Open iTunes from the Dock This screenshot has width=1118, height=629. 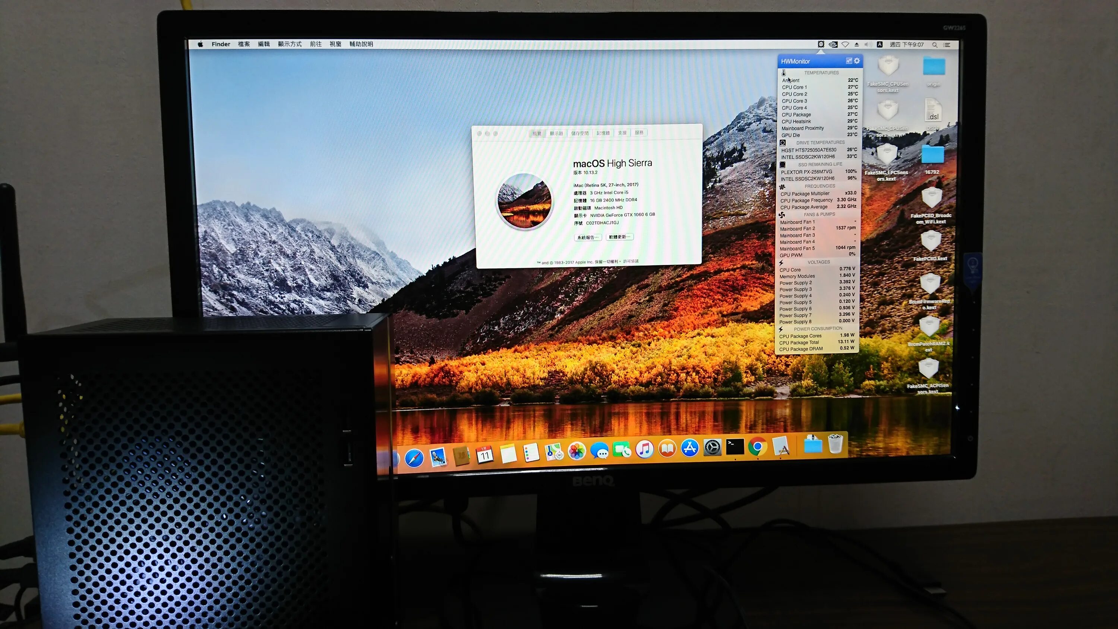click(644, 449)
